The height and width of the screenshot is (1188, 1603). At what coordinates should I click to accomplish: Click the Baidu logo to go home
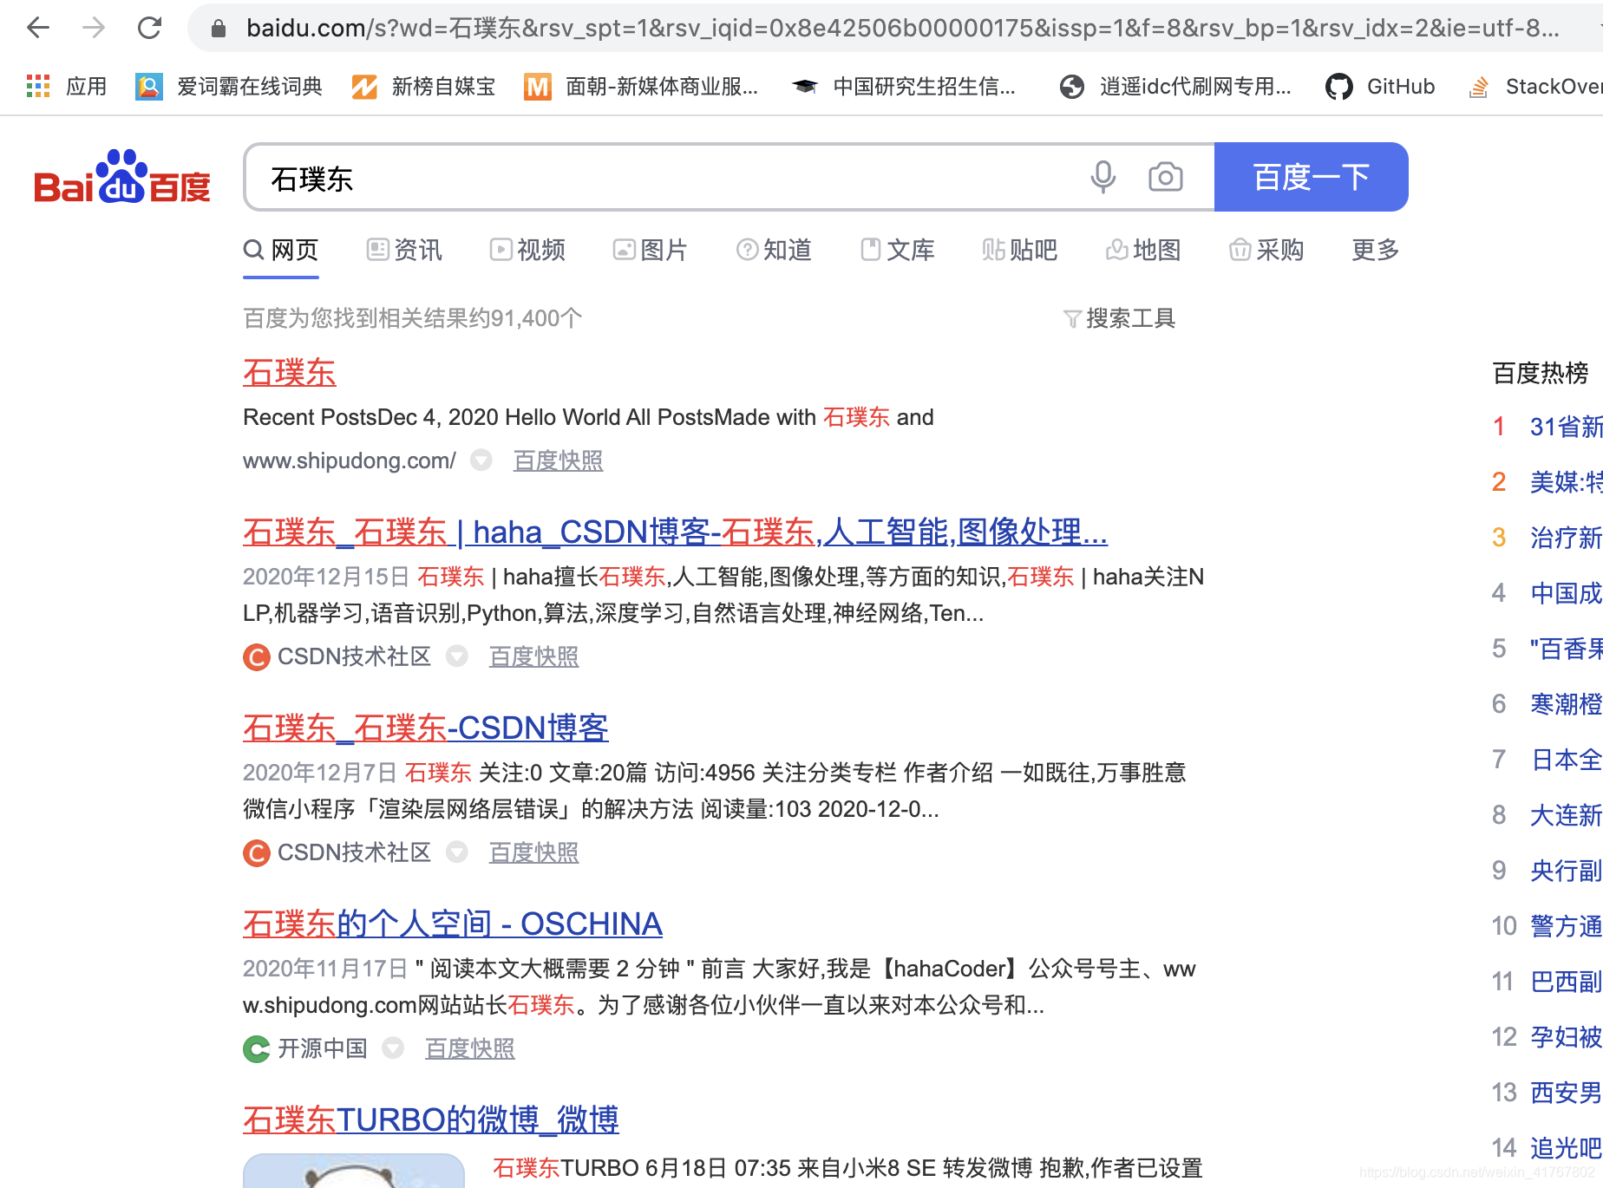121,177
